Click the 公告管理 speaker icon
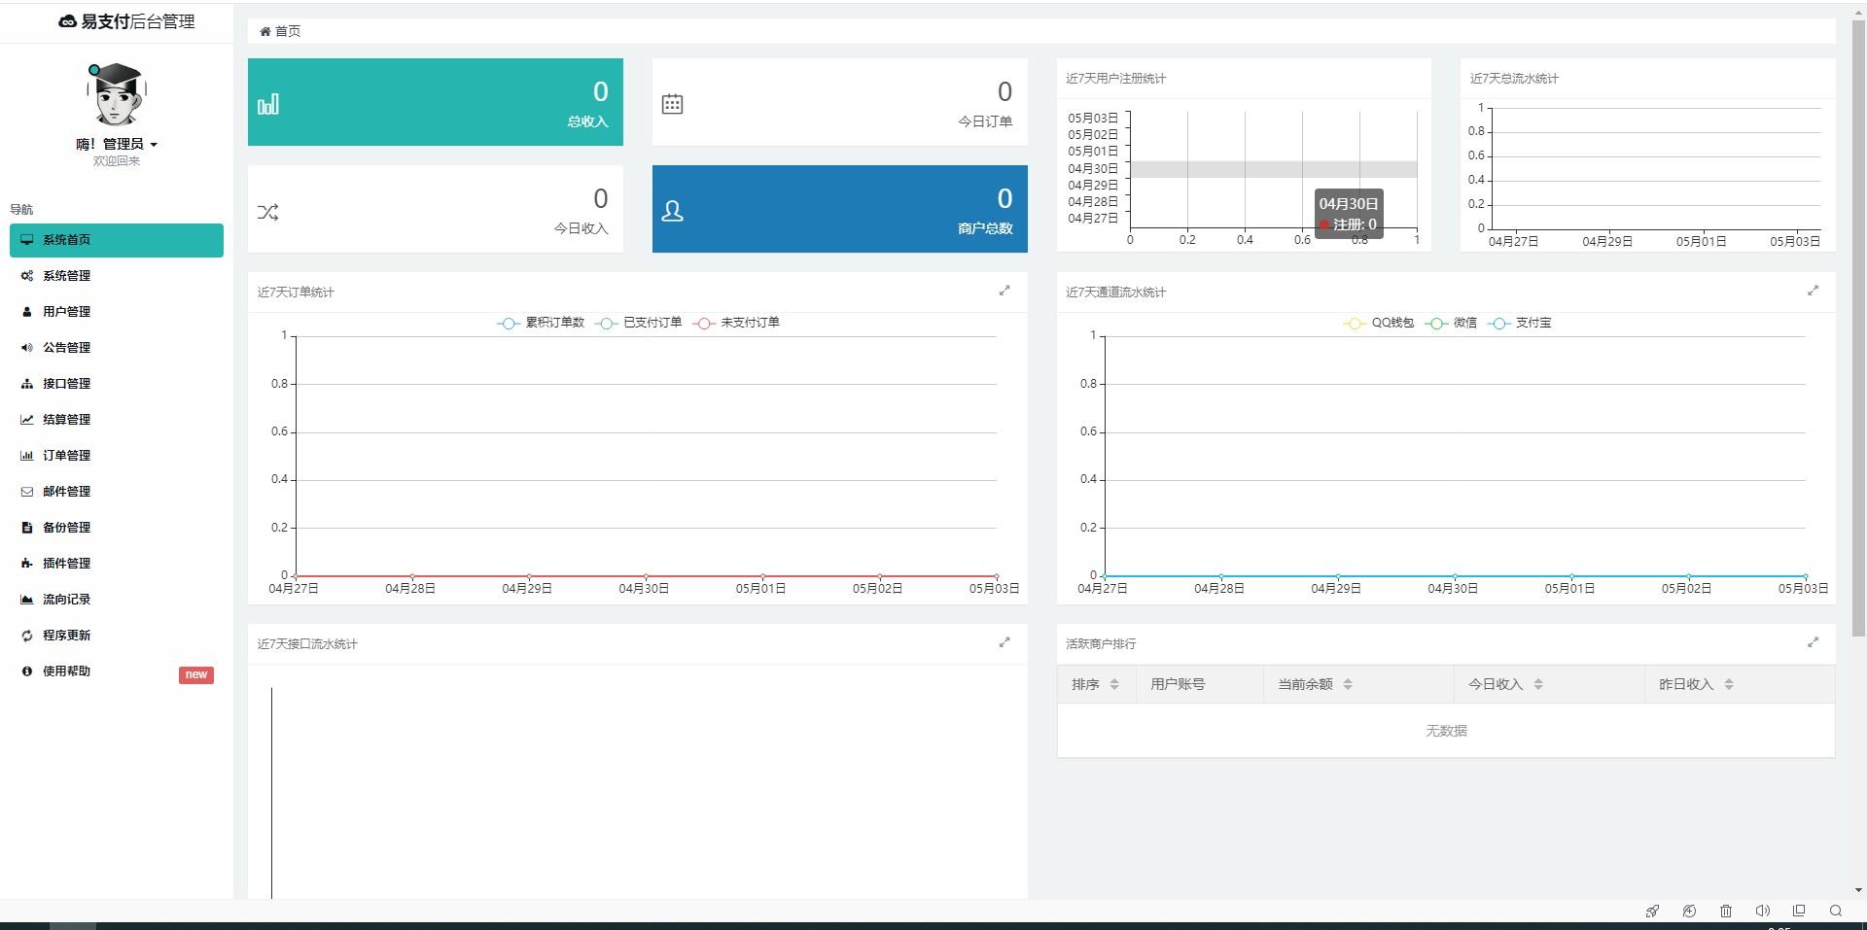 pyautogui.click(x=26, y=348)
